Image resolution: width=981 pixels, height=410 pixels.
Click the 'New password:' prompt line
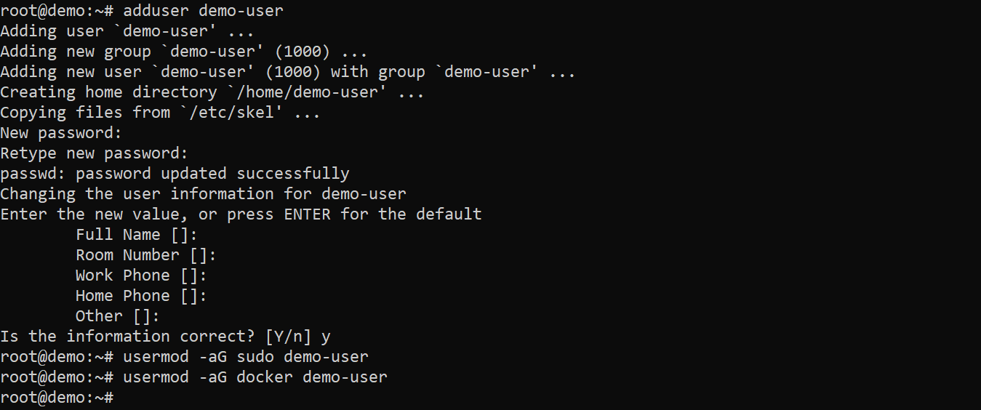coord(61,133)
